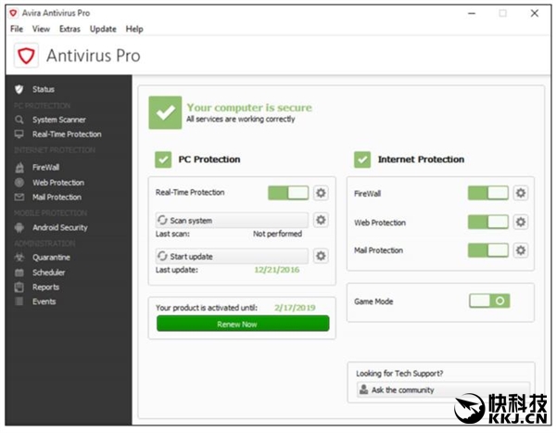Select Android Security in sidebar
Screen dimensions: 556x433
point(60,227)
